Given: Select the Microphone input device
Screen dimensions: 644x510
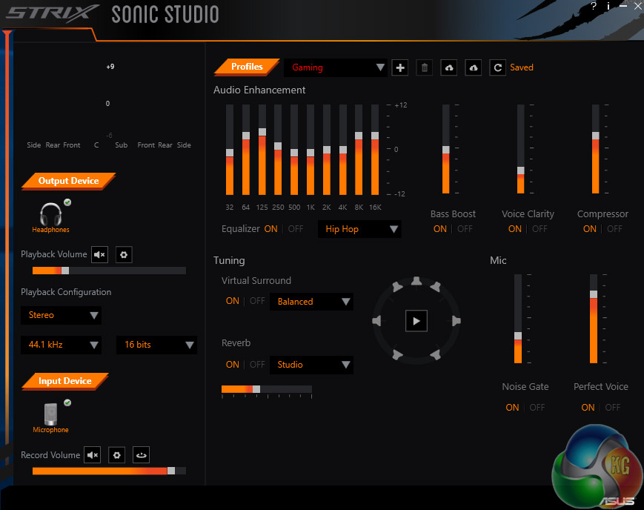Looking at the screenshot, I should (x=51, y=417).
